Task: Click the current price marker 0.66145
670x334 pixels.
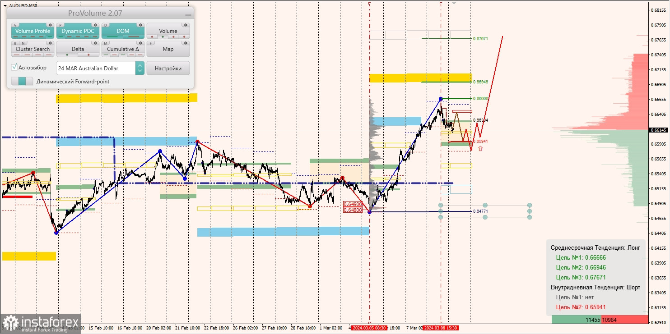Action: click(658, 130)
